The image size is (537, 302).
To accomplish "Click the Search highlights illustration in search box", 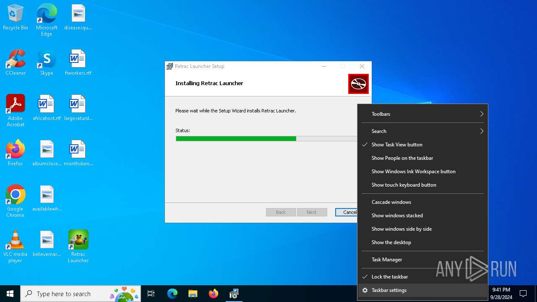I will click(x=124, y=294).
